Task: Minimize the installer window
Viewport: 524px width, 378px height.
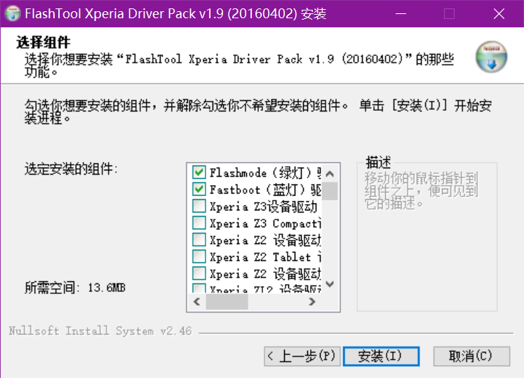Action: tap(399, 14)
